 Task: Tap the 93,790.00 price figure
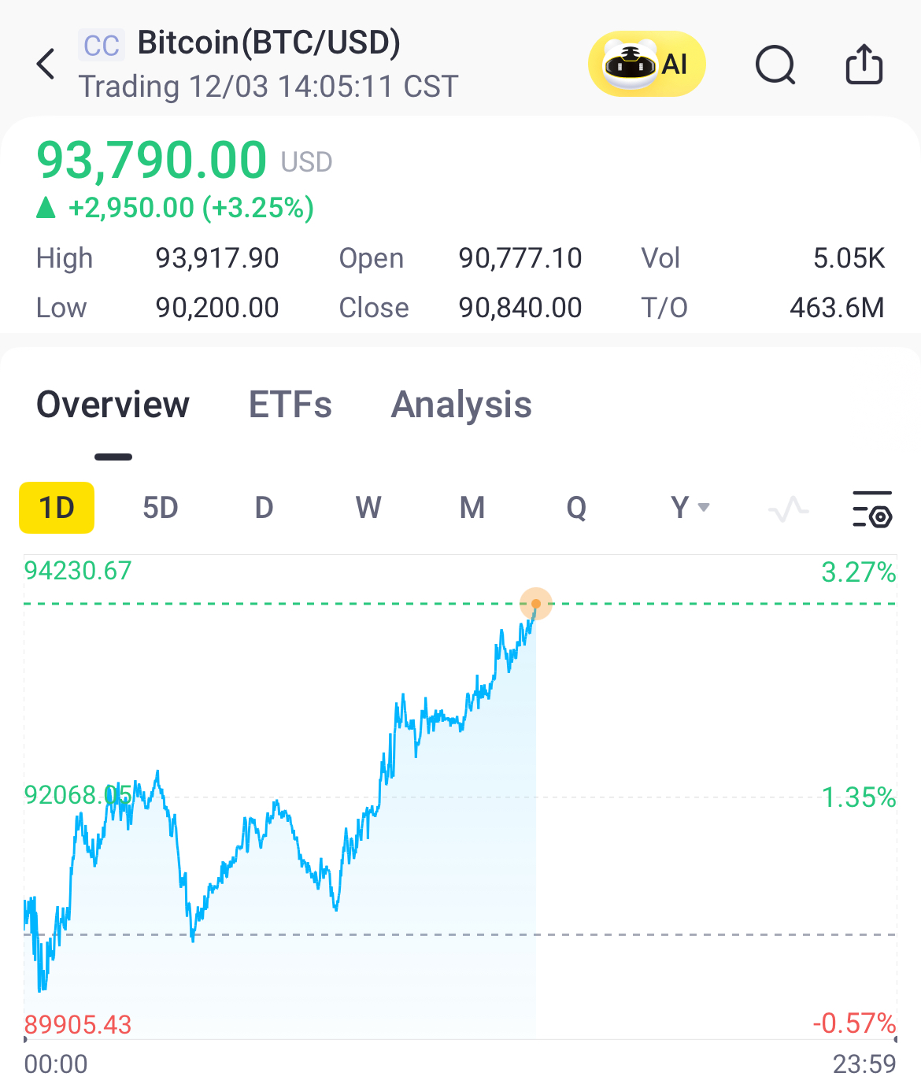pos(152,160)
